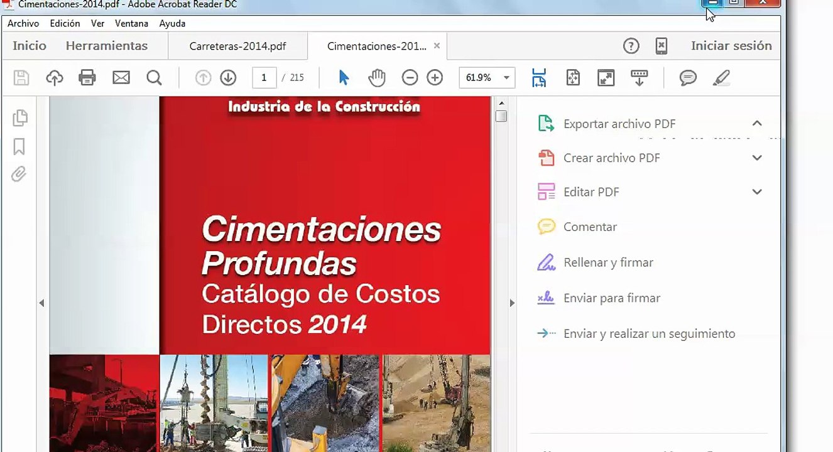Open Enviar y realizar un seguimiento
The image size is (833, 452).
636,333
